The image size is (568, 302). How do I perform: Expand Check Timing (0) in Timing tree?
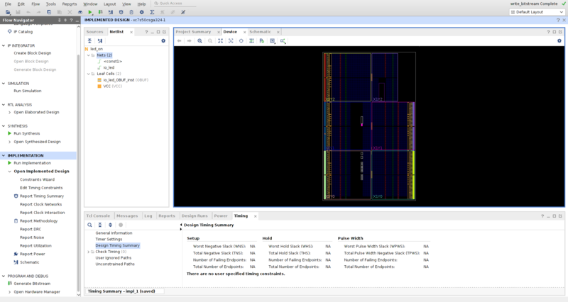[88, 252]
